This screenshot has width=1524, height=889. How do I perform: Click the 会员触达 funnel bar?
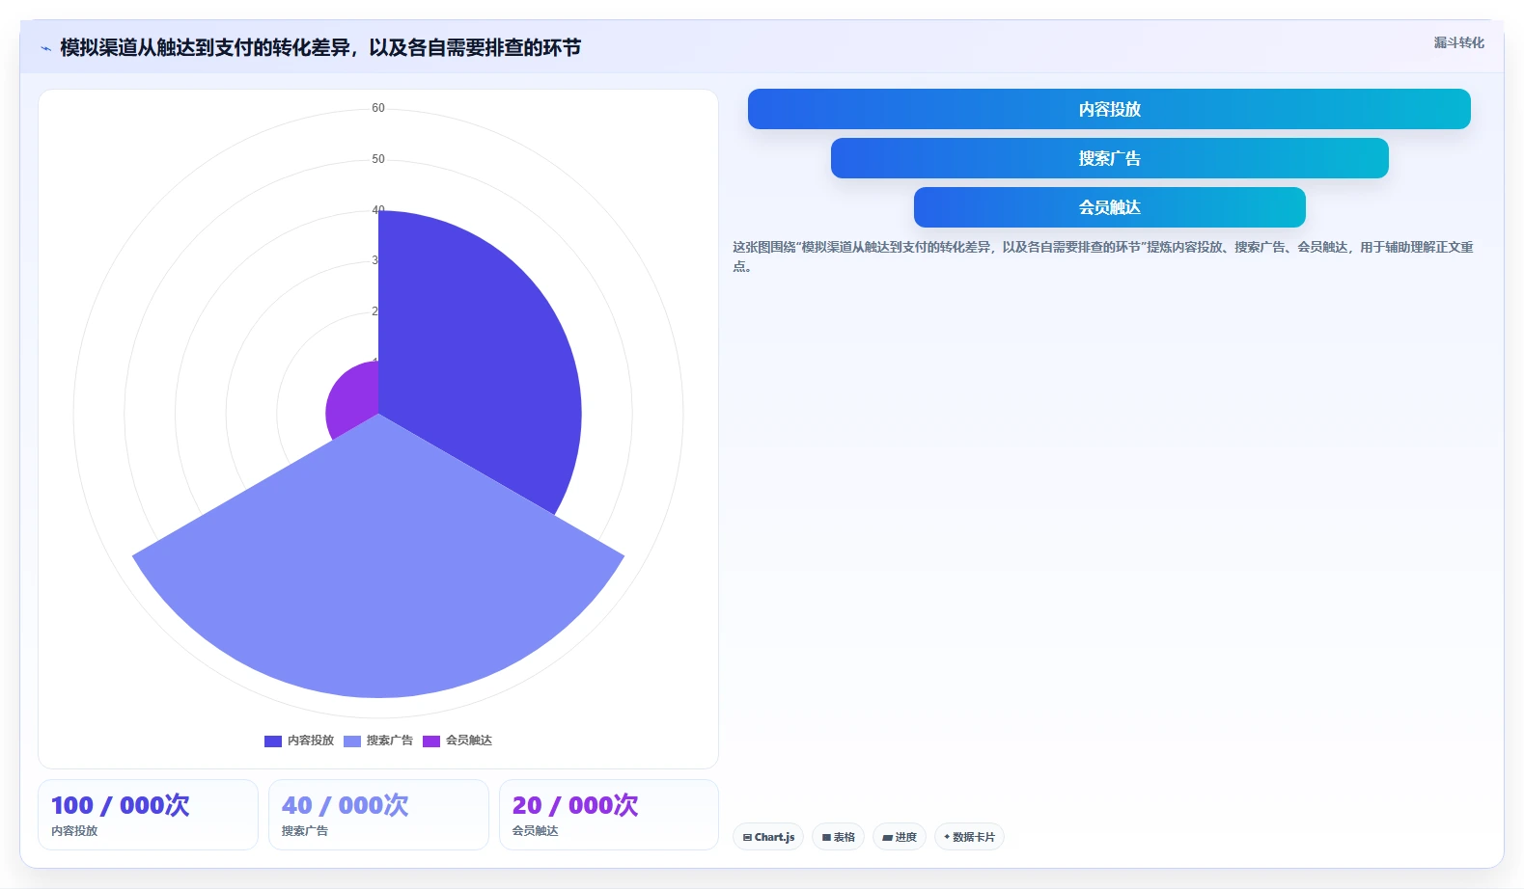pos(1109,207)
